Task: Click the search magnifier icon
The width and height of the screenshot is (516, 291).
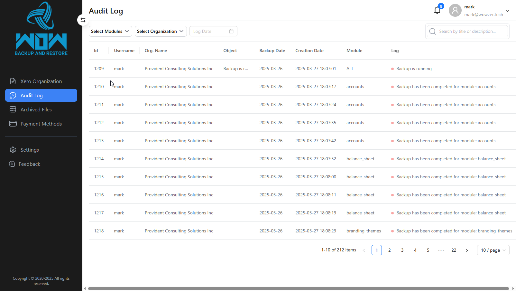Action: [x=432, y=31]
